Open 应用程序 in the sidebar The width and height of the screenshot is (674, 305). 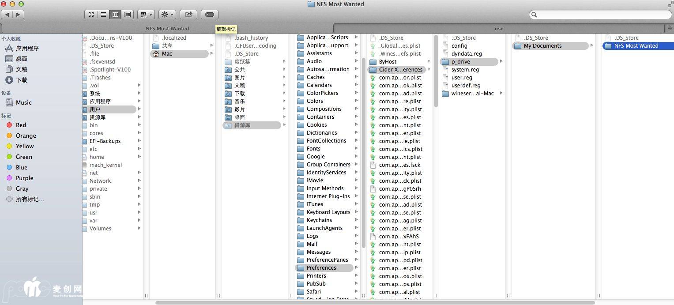pos(27,48)
